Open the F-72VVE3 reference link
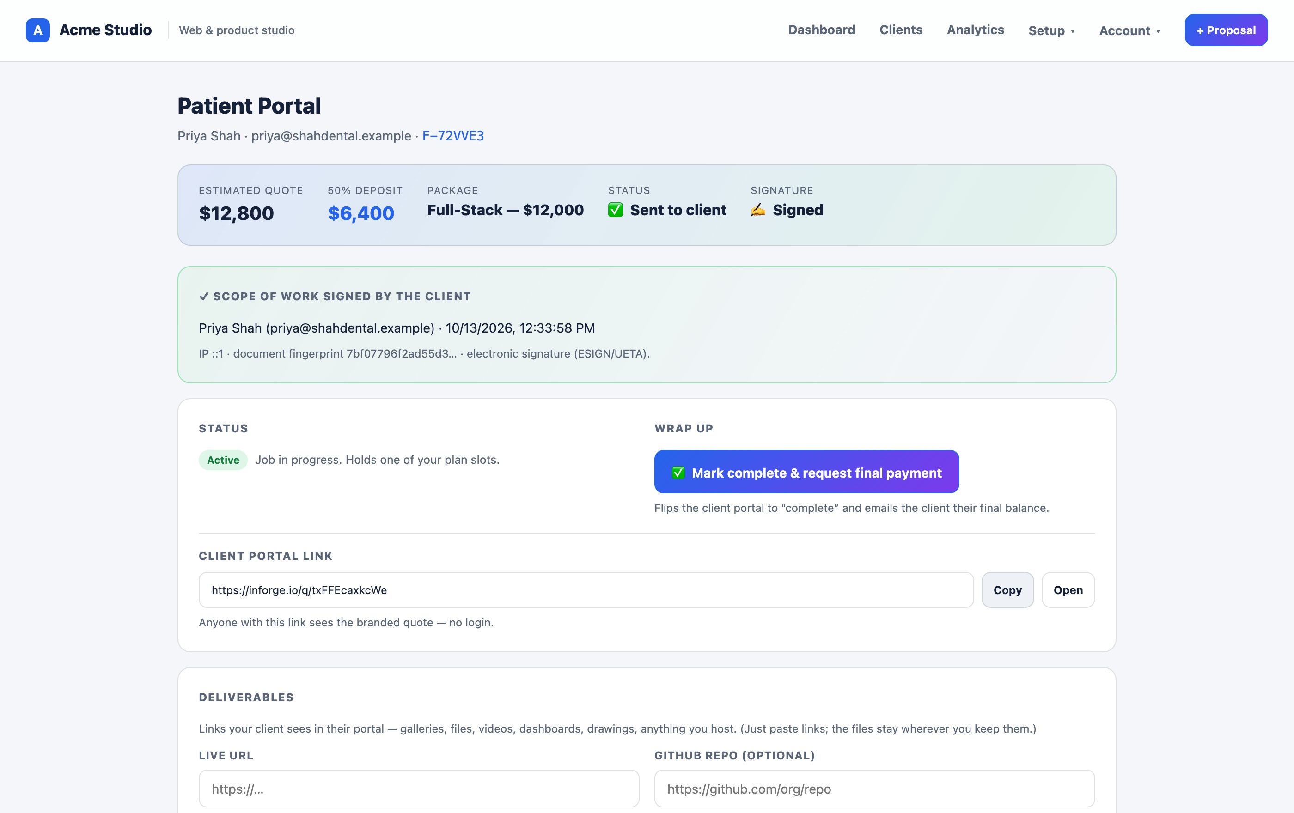 [x=453, y=136]
